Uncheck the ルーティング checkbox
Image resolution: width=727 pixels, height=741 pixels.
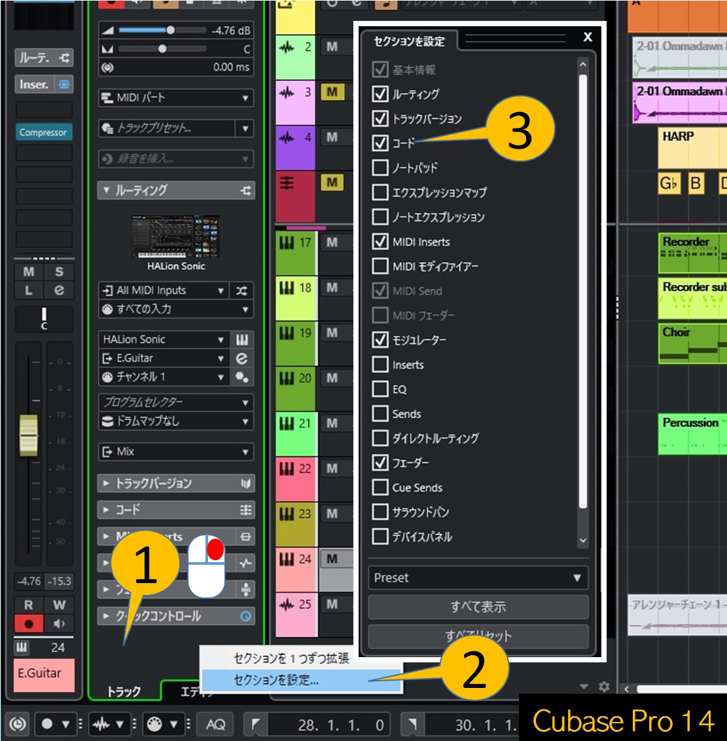[380, 94]
